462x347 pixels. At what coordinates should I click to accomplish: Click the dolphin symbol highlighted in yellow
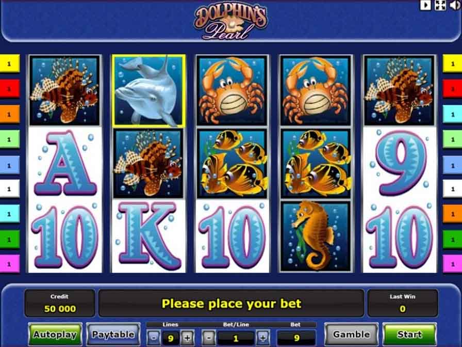click(149, 91)
